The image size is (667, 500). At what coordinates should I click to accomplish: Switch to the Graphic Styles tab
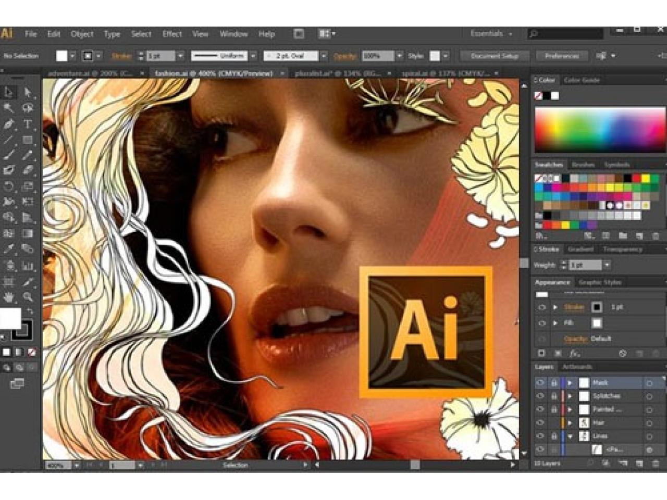pyautogui.click(x=600, y=282)
